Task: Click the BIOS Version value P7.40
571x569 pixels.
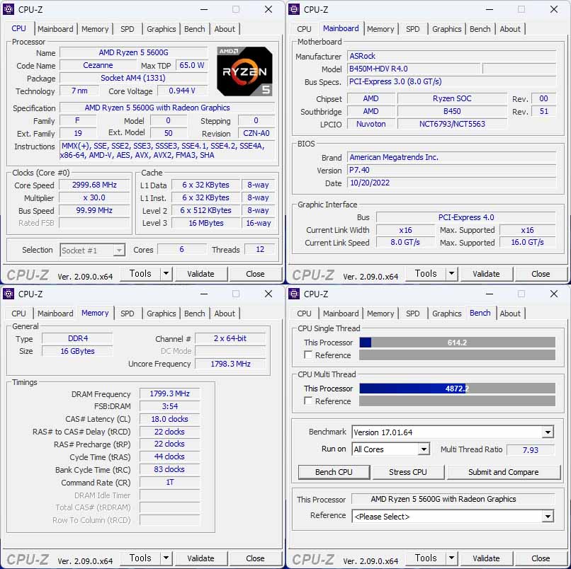Action: (451, 170)
